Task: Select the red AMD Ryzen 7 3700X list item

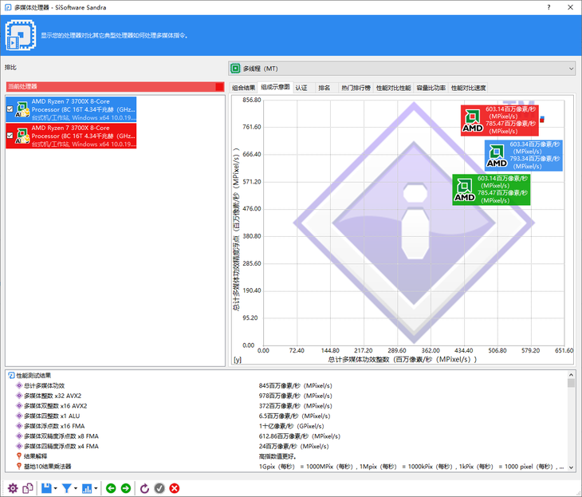Action: point(71,136)
